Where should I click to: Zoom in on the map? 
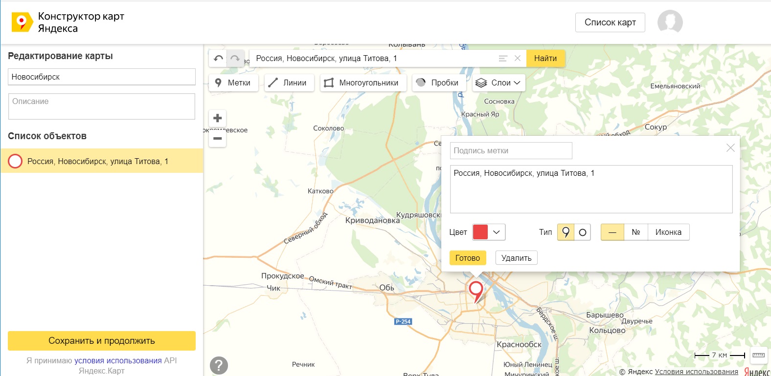coord(218,118)
